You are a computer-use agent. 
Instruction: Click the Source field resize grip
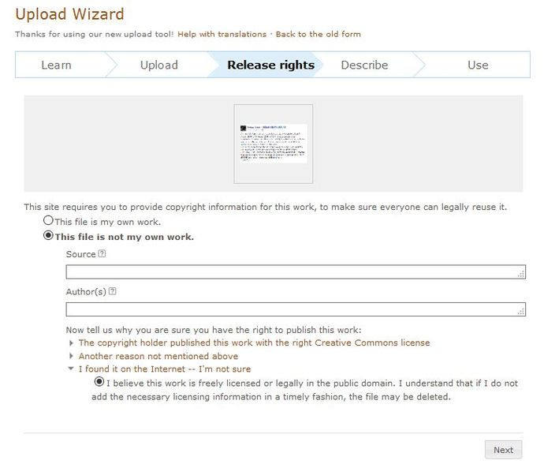pos(521,275)
